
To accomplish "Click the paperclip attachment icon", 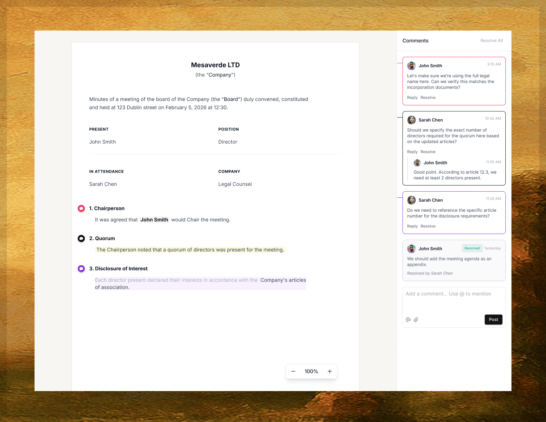I will coord(416,320).
